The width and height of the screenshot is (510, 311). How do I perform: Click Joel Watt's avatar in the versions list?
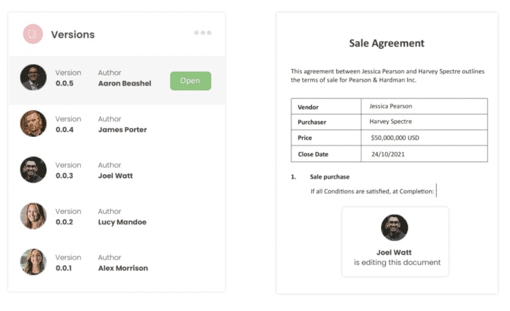(33, 170)
